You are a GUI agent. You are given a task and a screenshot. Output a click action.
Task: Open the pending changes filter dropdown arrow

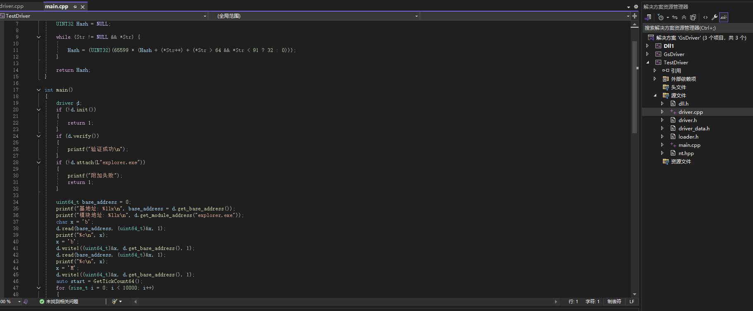(x=667, y=17)
